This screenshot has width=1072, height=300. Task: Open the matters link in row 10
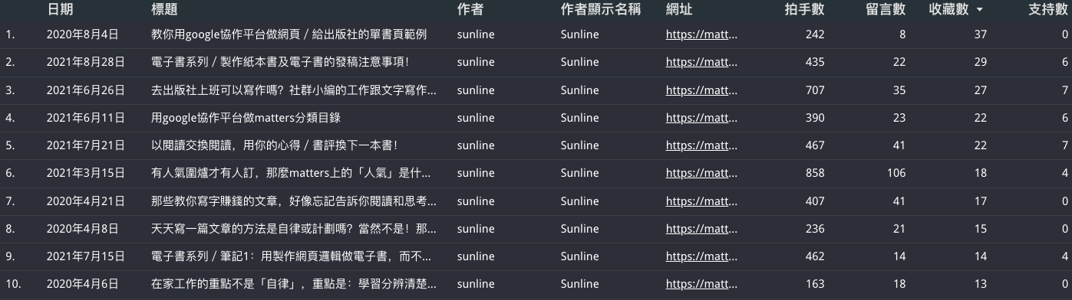click(702, 284)
